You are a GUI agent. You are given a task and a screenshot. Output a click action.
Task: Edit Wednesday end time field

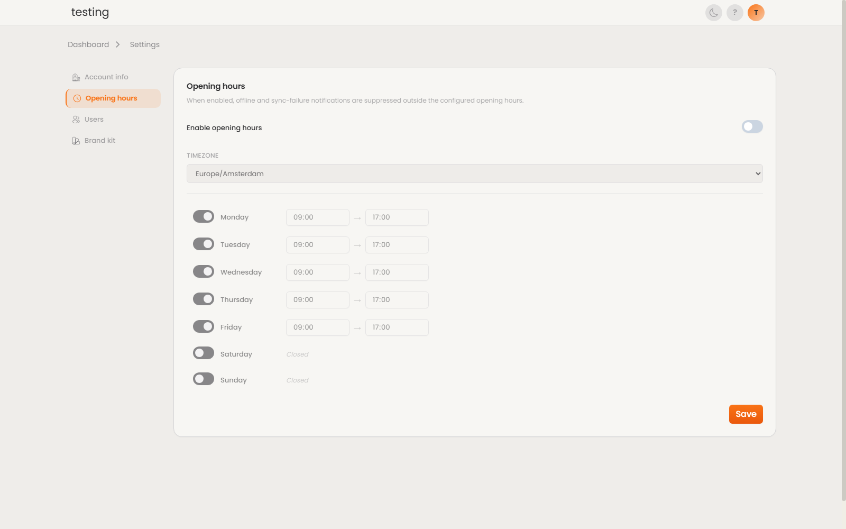(397, 272)
